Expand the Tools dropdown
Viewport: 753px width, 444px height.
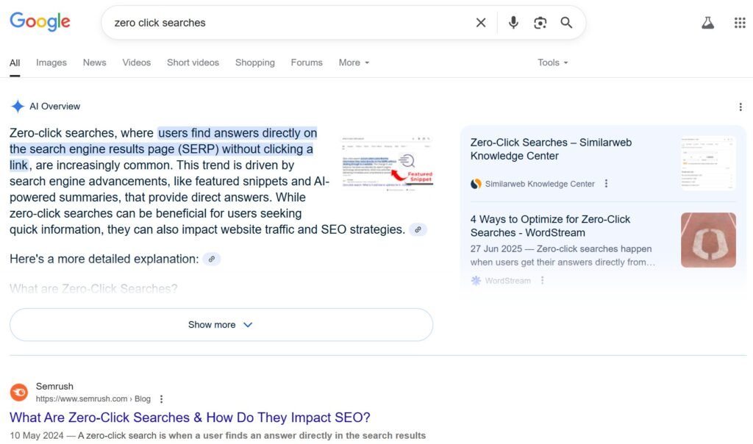click(x=553, y=62)
